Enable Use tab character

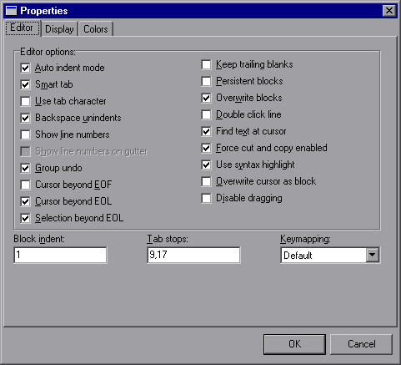25,101
